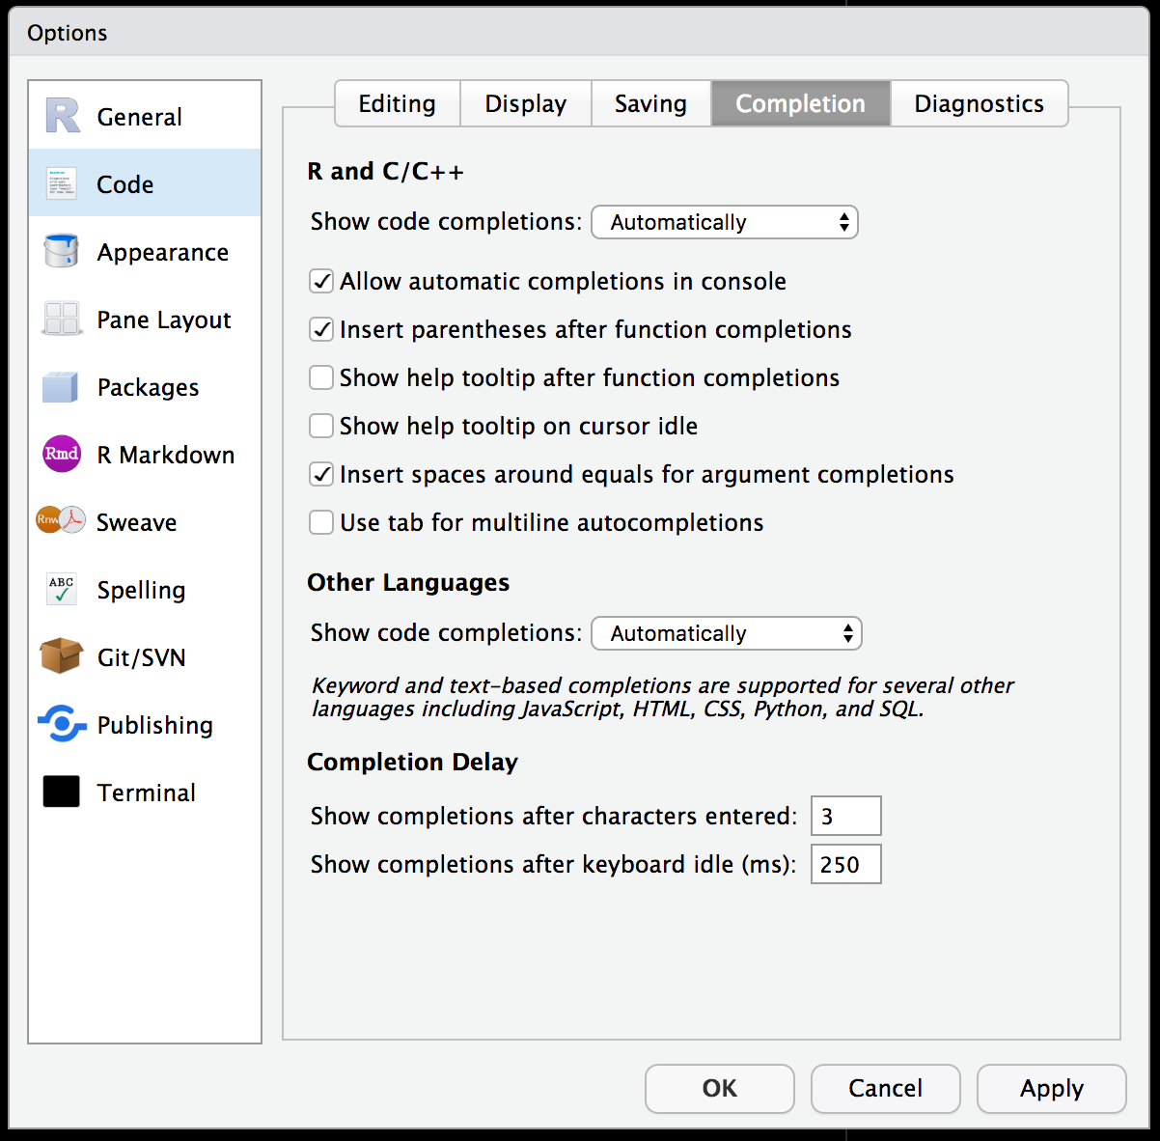Viewport: 1160px width, 1141px height.
Task: Open the R code completions dropdown
Action: point(724,222)
